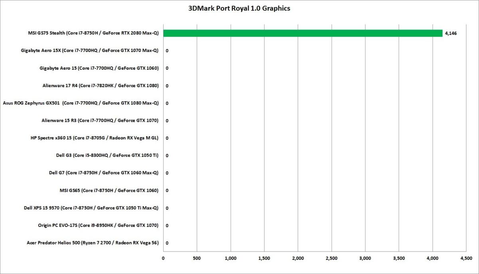Screen dimensions: 479x274
Task: Click the 3,500 axis tick label
Action: pyautogui.click(x=399, y=259)
